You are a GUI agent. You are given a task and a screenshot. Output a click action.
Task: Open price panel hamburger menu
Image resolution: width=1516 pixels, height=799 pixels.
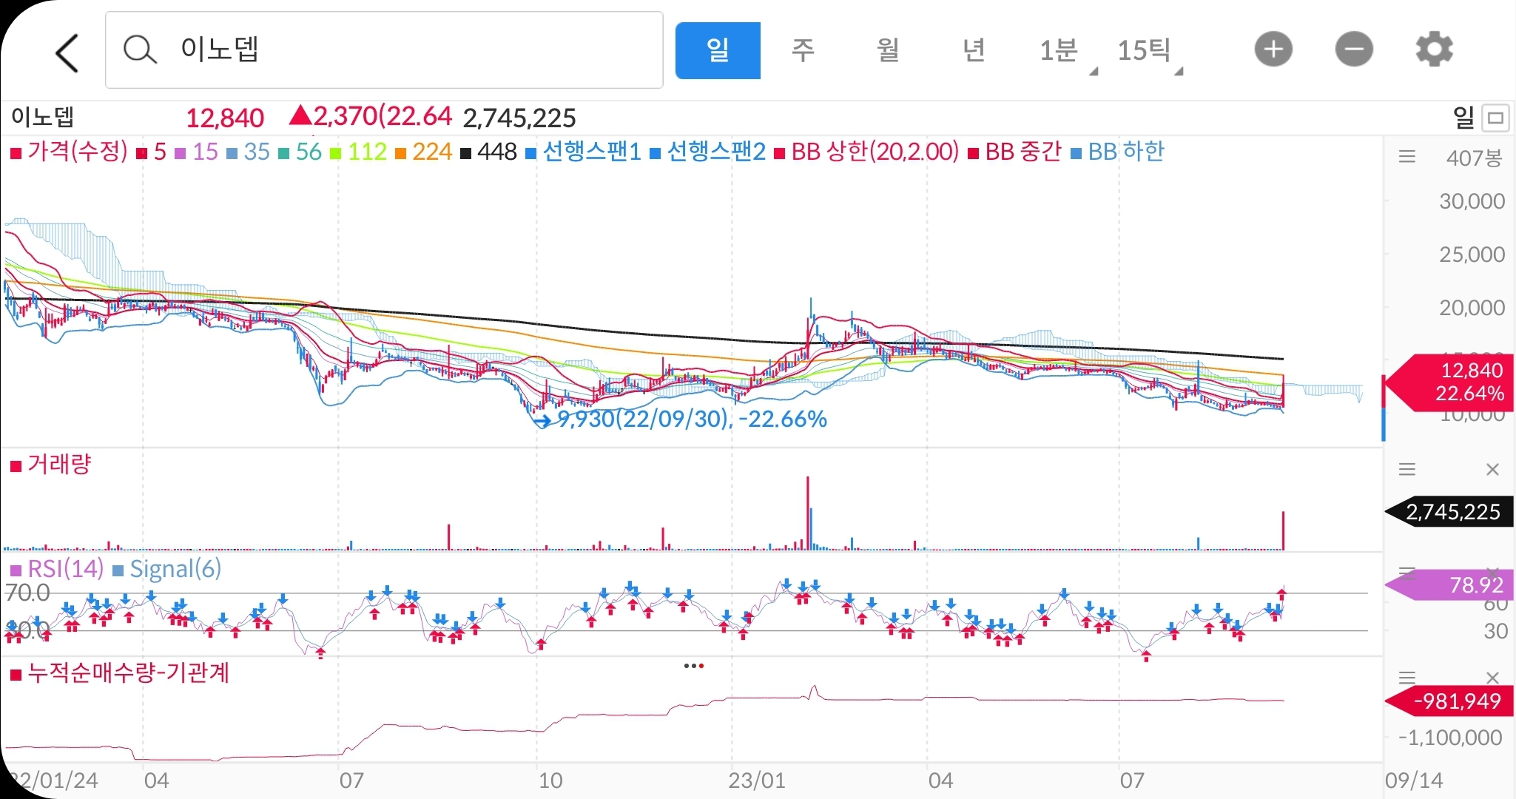[1406, 157]
